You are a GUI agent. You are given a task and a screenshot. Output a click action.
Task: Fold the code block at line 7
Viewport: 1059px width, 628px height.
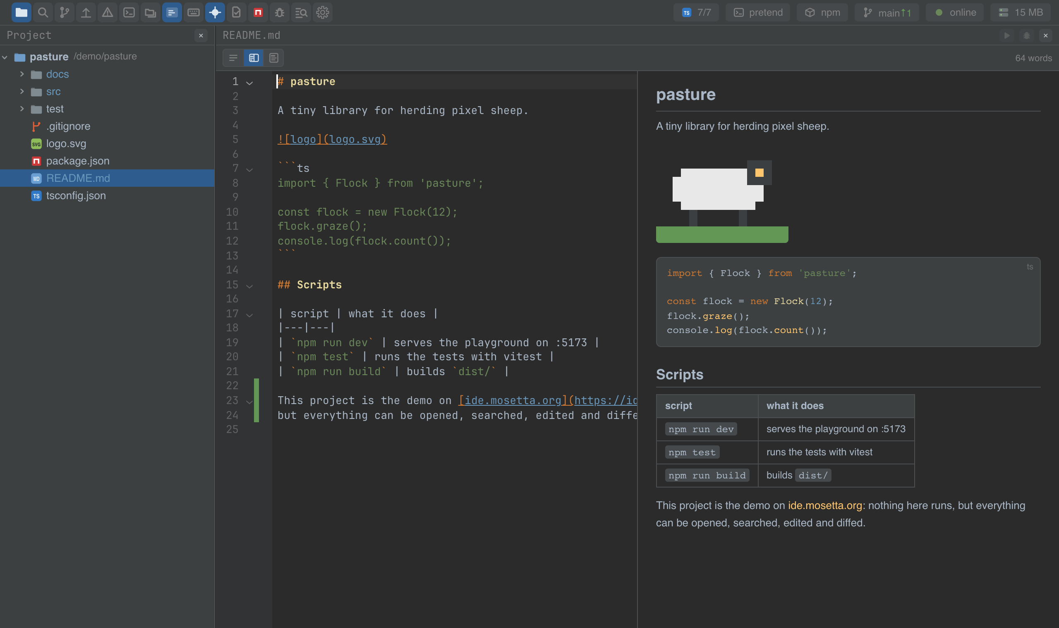249,170
